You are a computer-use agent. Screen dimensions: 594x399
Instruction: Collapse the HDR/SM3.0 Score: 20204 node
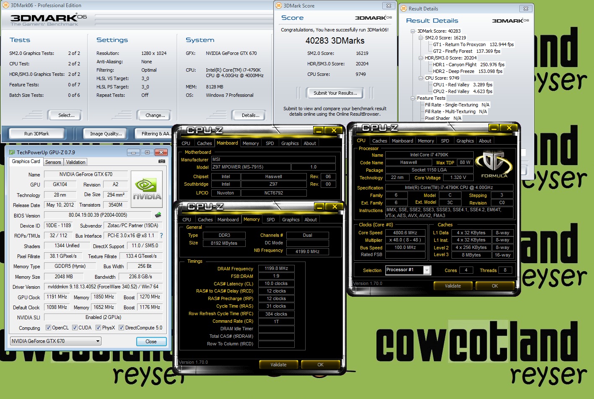coord(421,58)
